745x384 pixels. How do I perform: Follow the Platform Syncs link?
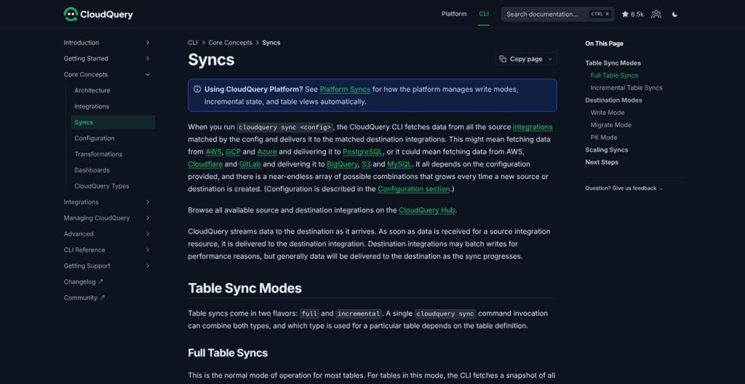[345, 89]
